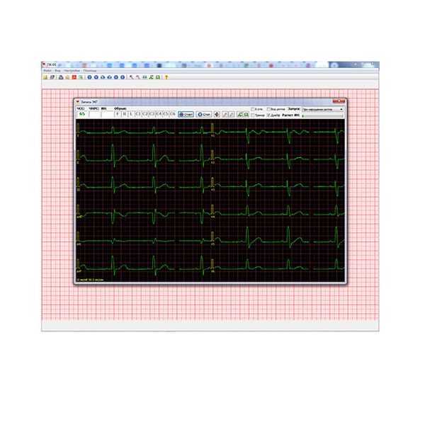Click the Старт button in recording window
Screen dimensions: 425x425
coord(186,114)
